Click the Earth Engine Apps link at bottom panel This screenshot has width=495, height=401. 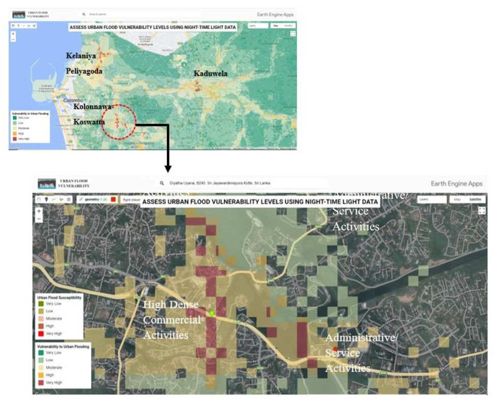click(x=456, y=183)
